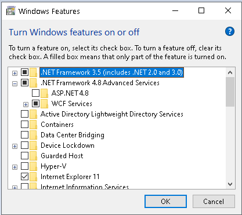Select 'Active Directory Lightweight Directory Services' label

click(x=112, y=114)
